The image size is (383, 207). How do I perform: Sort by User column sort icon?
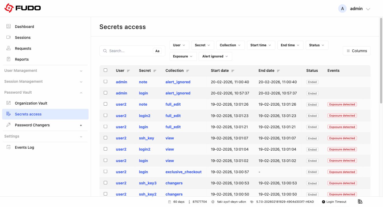(x=128, y=71)
